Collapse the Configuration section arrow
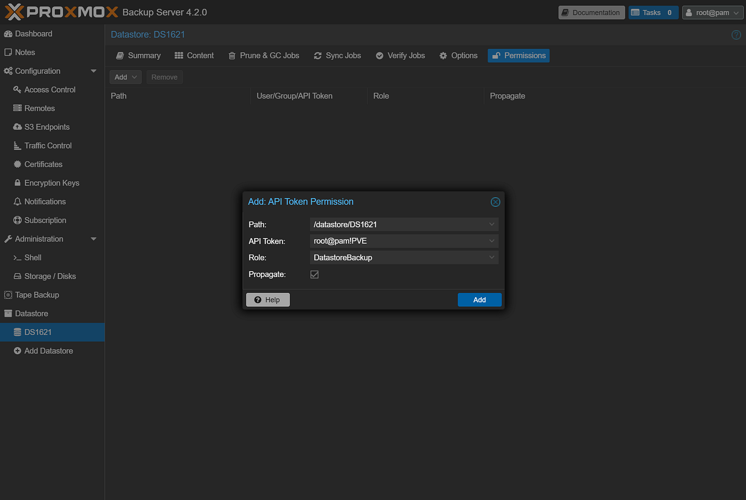Image resolution: width=746 pixels, height=500 pixels. click(x=94, y=71)
